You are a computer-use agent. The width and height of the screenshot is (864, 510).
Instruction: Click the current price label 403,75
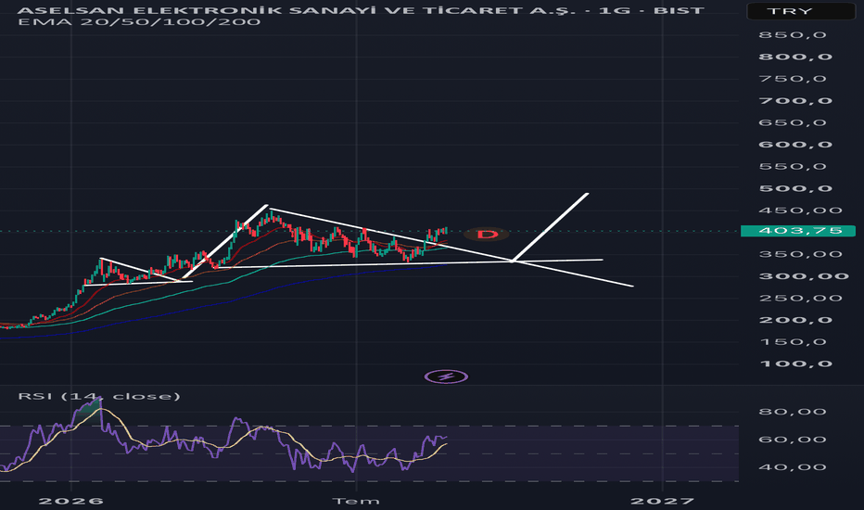pos(798,231)
